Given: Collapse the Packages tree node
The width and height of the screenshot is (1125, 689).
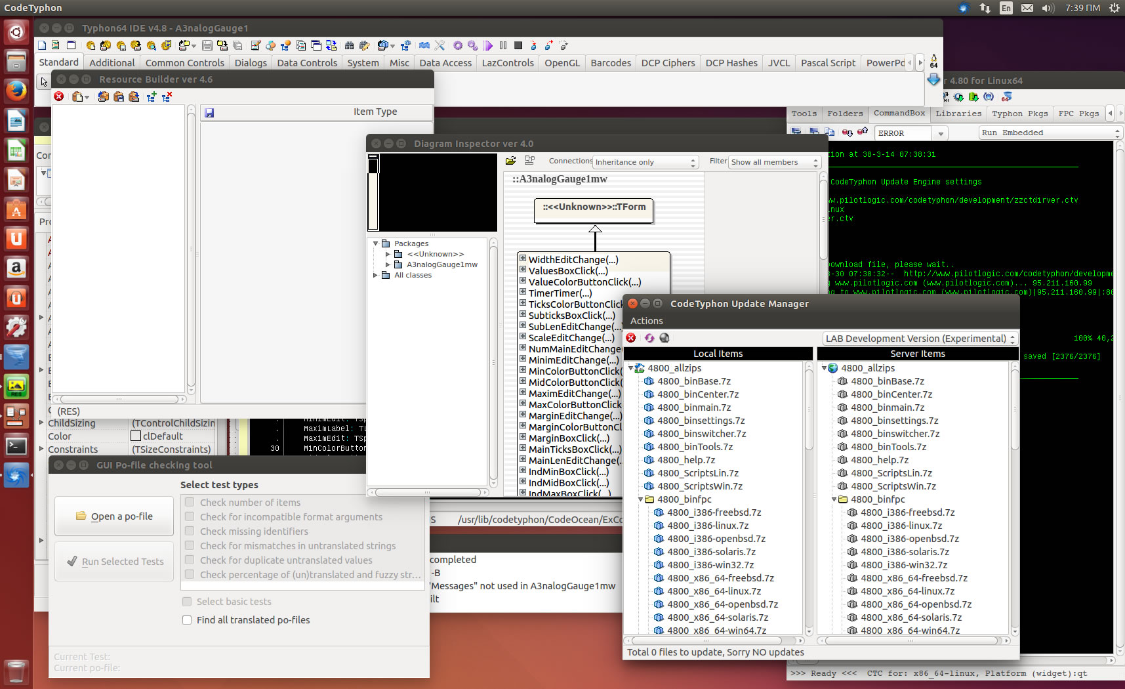Looking at the screenshot, I should [x=375, y=243].
